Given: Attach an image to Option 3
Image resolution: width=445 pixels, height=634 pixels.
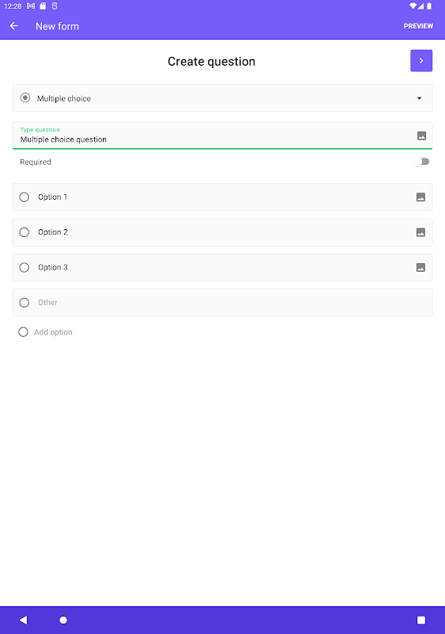Looking at the screenshot, I should click(420, 268).
